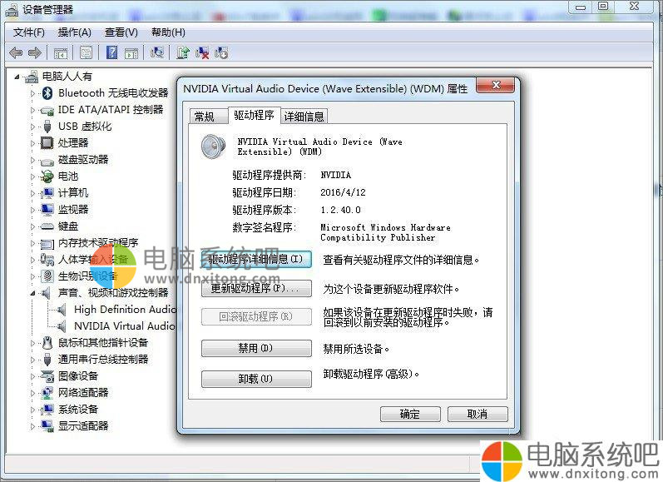
Task: Click the 监视器 monitor icon
Action: pyautogui.click(x=47, y=210)
